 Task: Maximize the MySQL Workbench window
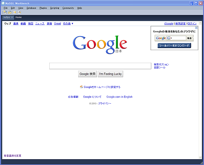click(x=196, y=3)
